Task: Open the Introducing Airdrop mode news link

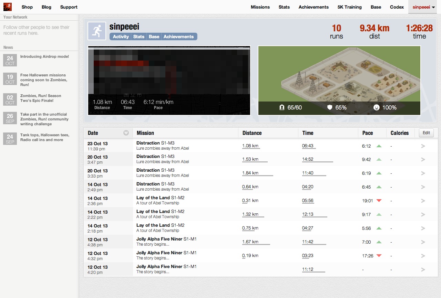Action: pos(44,56)
